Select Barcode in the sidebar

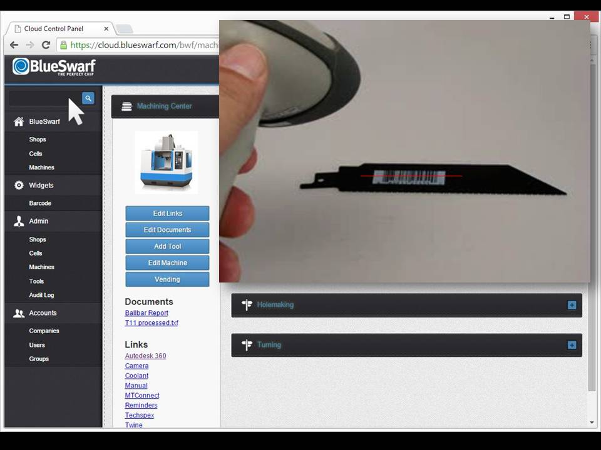(x=40, y=203)
